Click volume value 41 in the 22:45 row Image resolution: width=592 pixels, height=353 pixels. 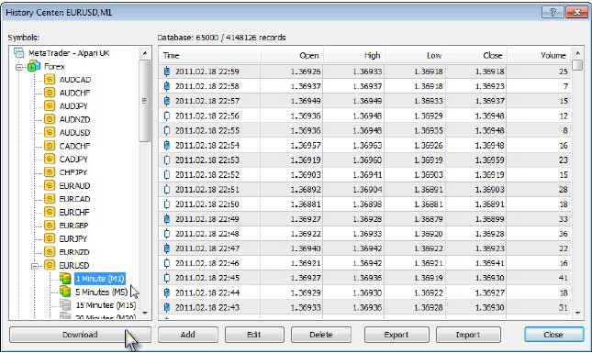pyautogui.click(x=563, y=278)
